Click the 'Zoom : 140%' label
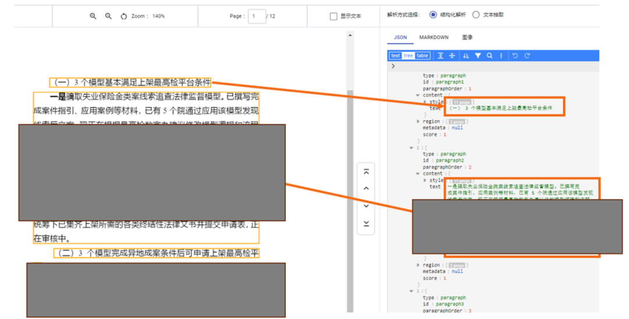Image resolution: width=629 pixels, height=319 pixels. coord(148,16)
